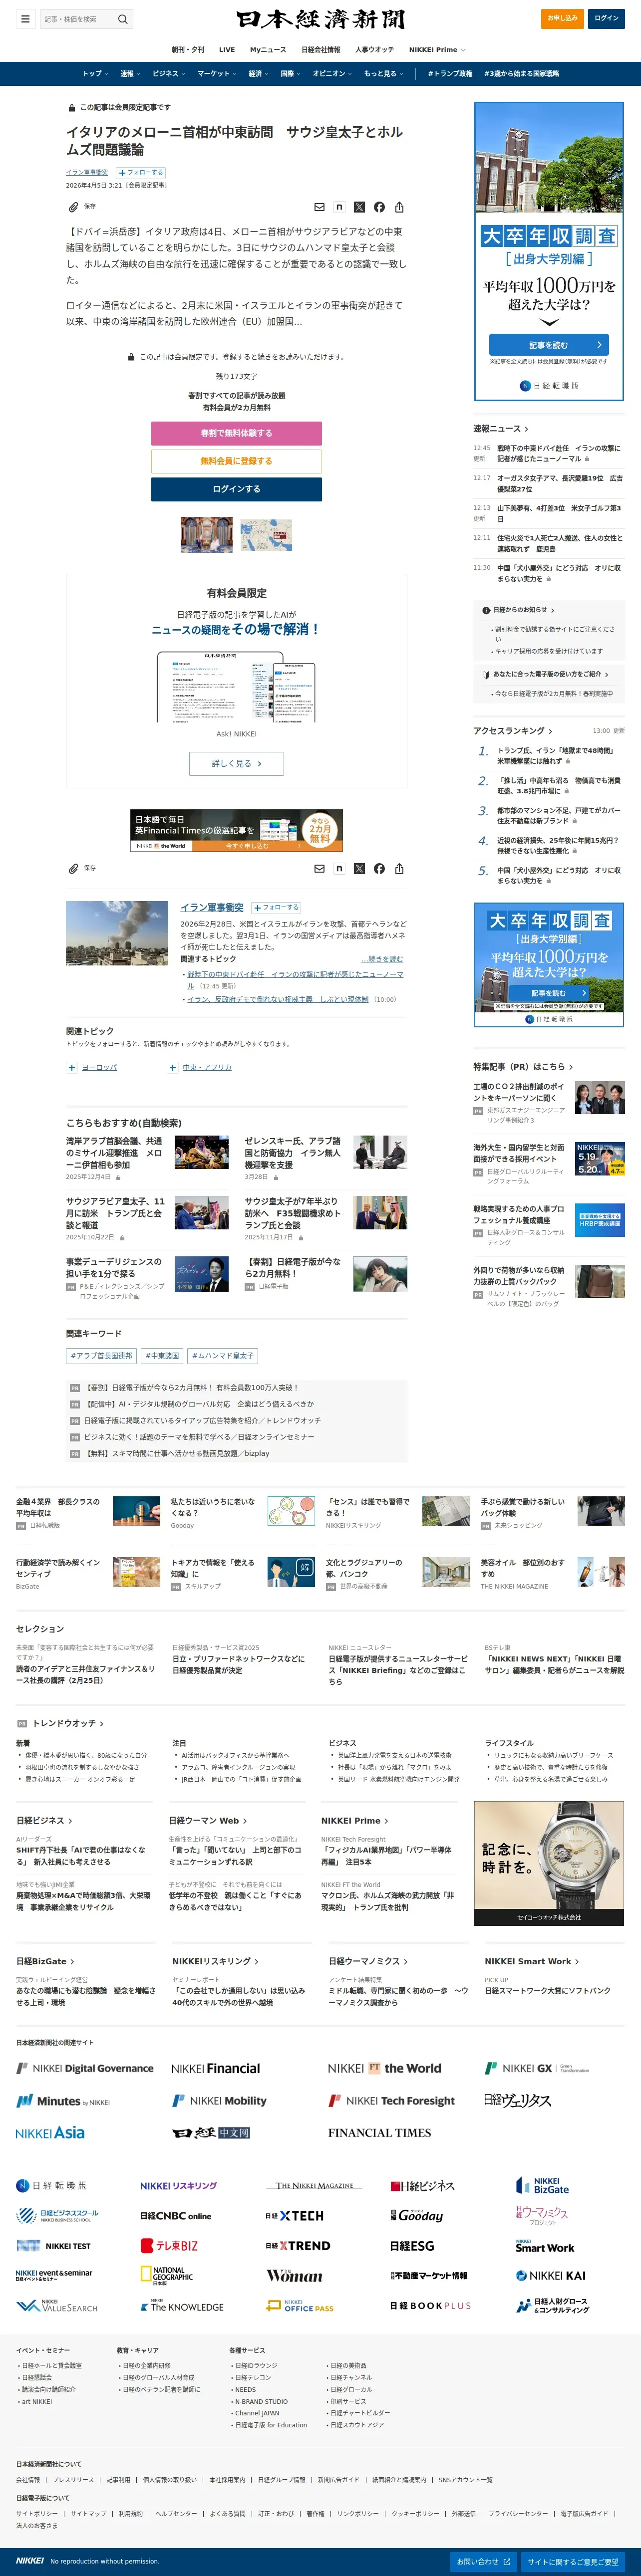X icon below the Financial Times banner

pyautogui.click(x=360, y=869)
